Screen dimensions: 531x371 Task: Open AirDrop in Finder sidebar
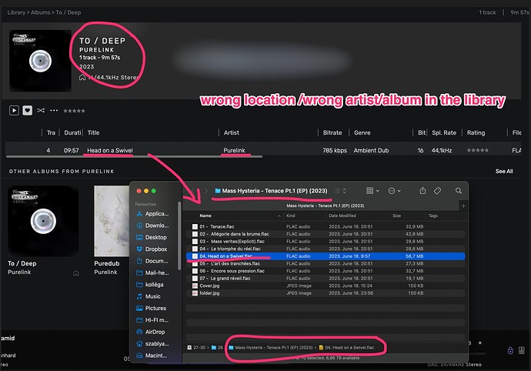(150, 332)
